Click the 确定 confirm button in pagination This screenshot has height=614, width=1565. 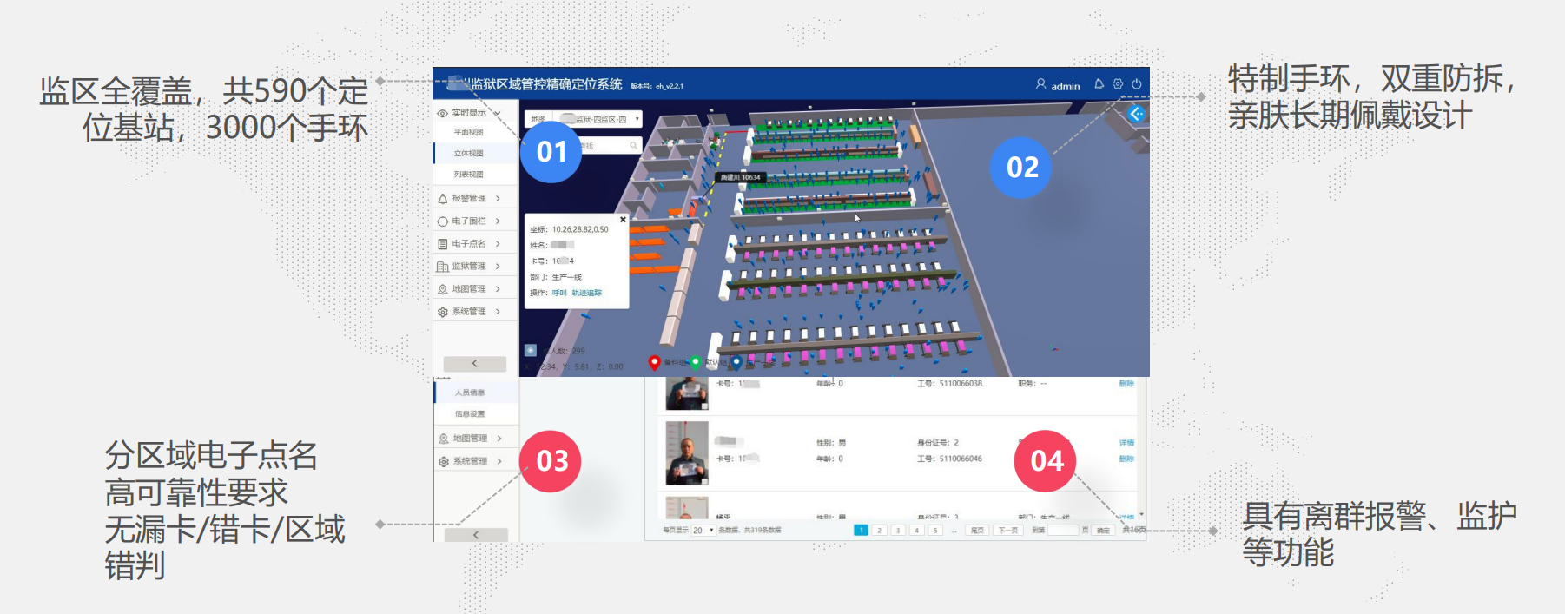(1103, 530)
